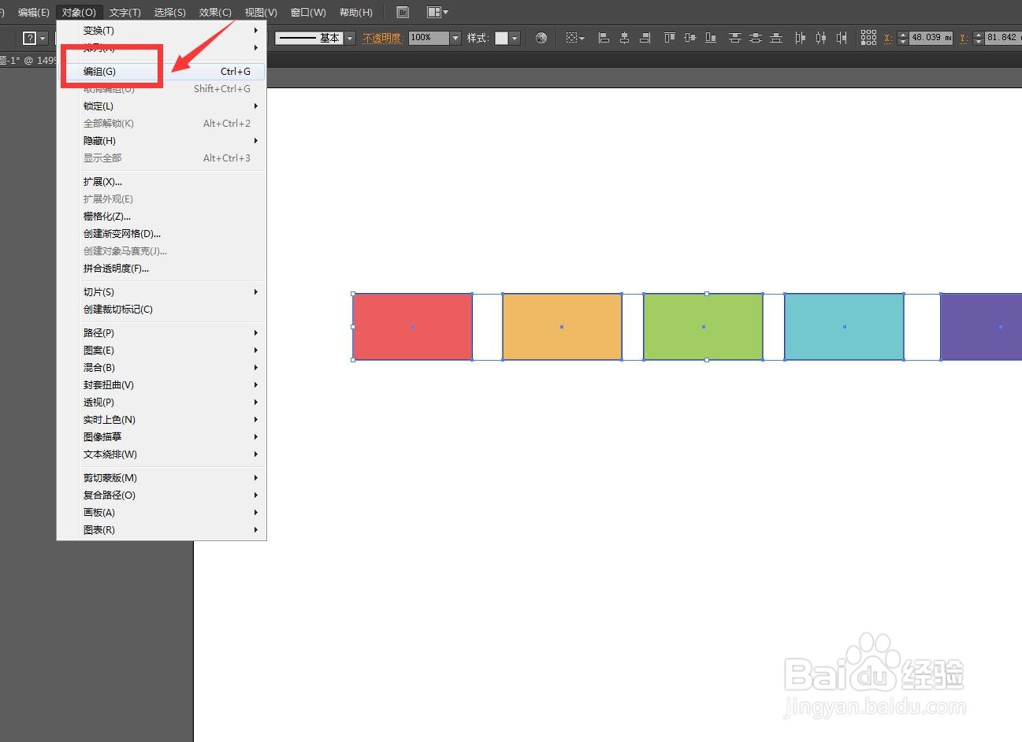1022x742 pixels.
Task: Click the 不透明度 opacity link
Action: click(x=383, y=38)
